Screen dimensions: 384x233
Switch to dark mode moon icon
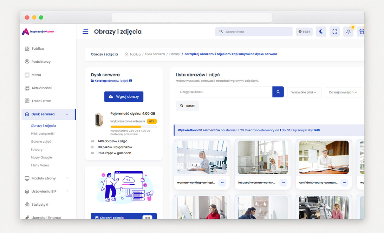tap(321, 32)
